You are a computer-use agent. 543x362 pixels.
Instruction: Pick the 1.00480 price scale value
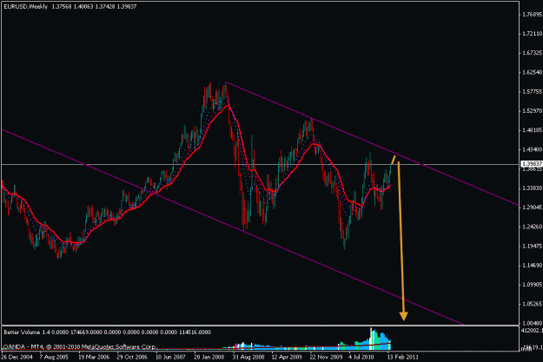(533, 324)
